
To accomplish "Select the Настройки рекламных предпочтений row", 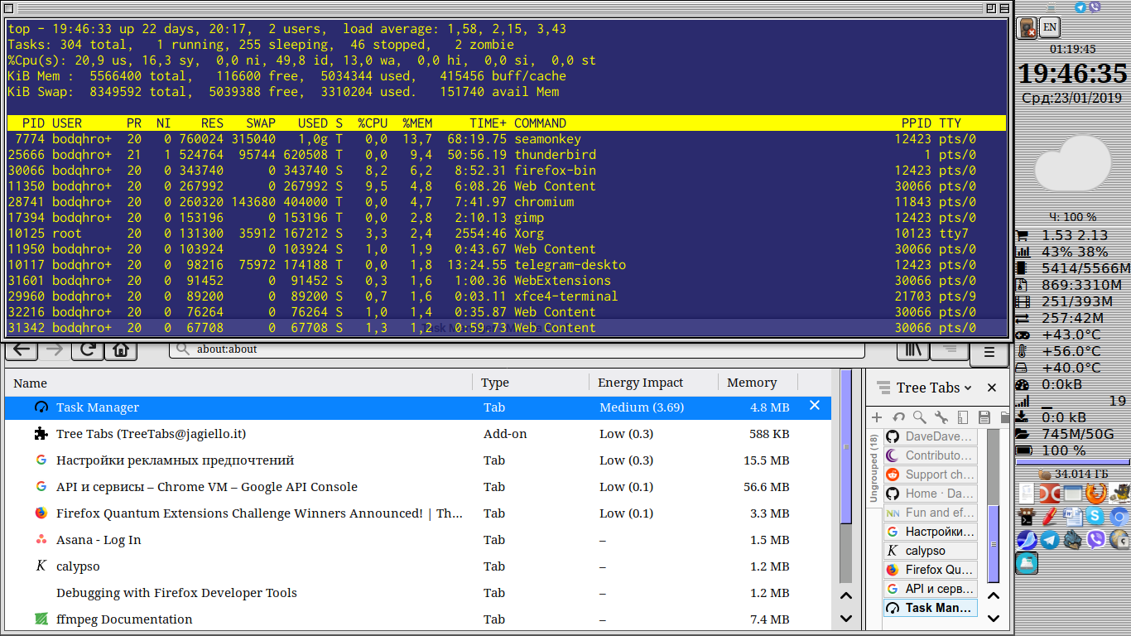I will [x=418, y=460].
